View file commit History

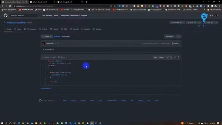click(x=176, y=43)
